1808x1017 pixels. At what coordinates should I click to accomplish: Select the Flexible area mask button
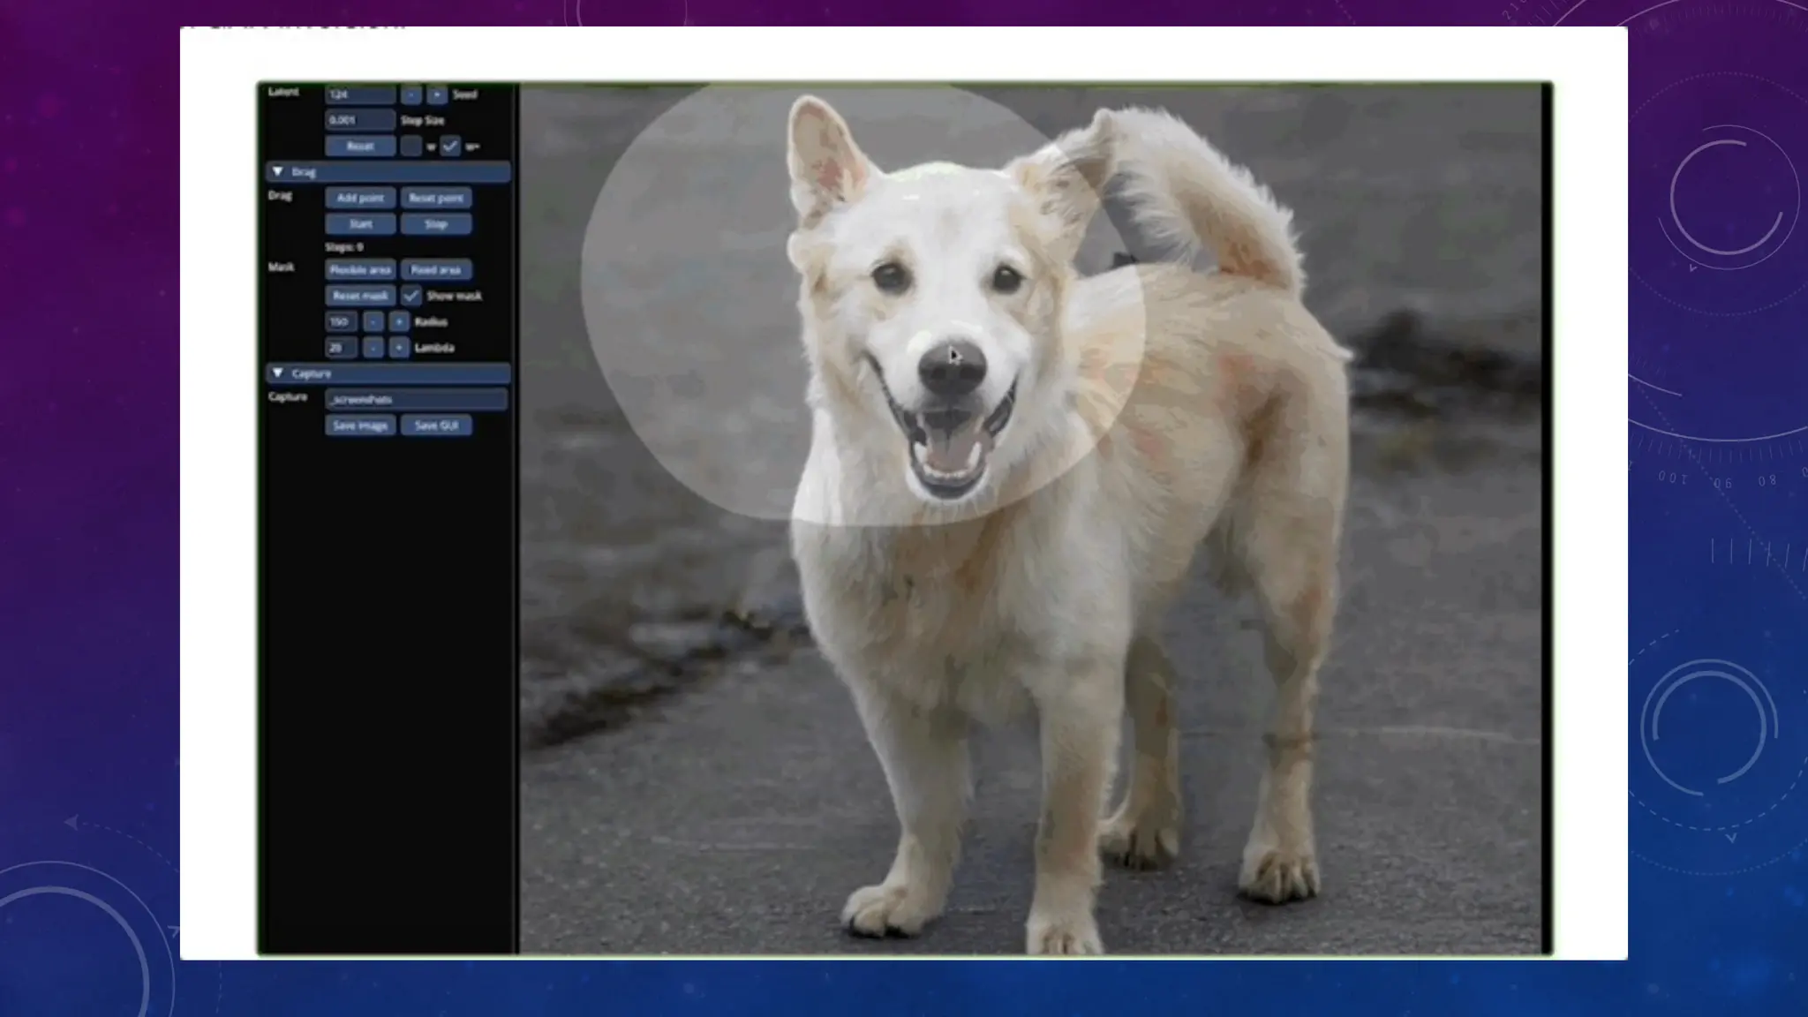pyautogui.click(x=360, y=270)
